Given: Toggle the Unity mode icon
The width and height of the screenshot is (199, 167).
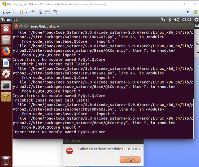Looking at the screenshot, I should coord(55,12).
